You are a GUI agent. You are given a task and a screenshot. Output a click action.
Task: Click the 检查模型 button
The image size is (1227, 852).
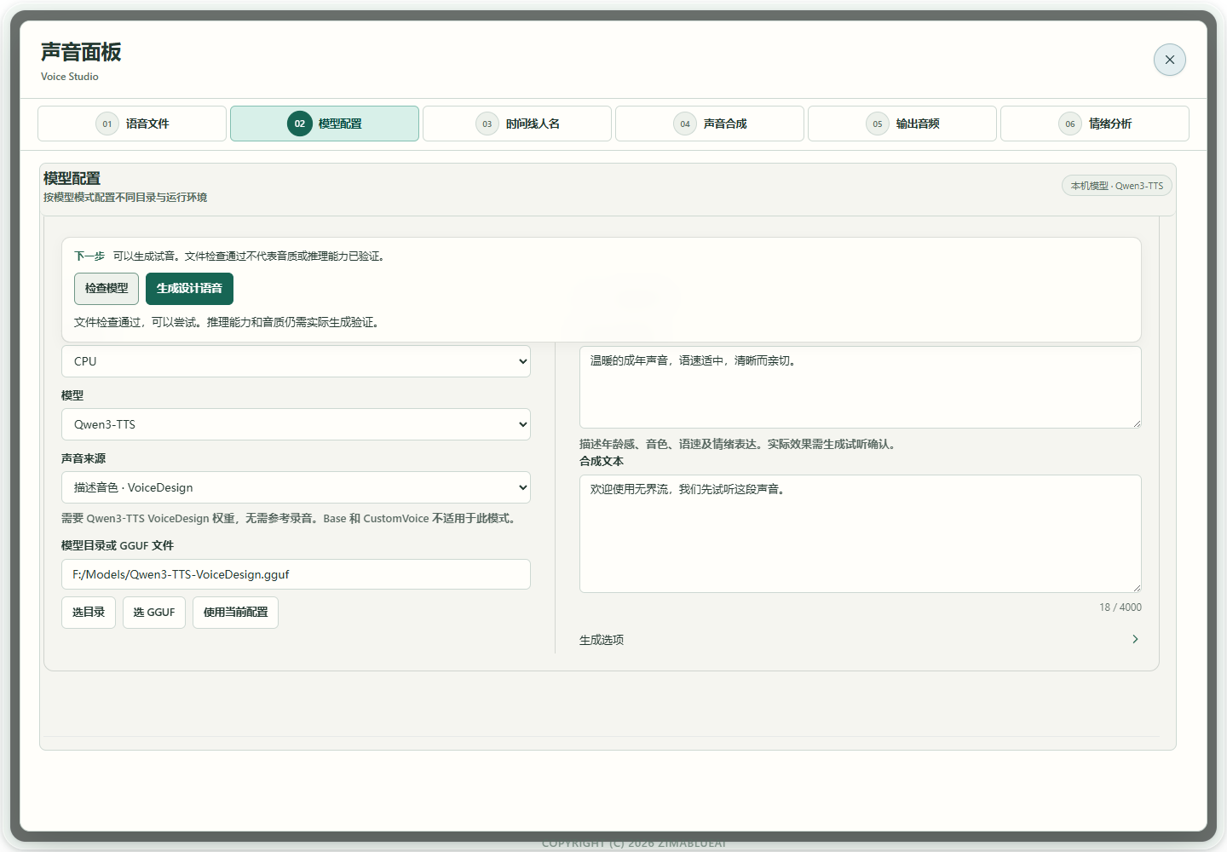[x=107, y=289]
